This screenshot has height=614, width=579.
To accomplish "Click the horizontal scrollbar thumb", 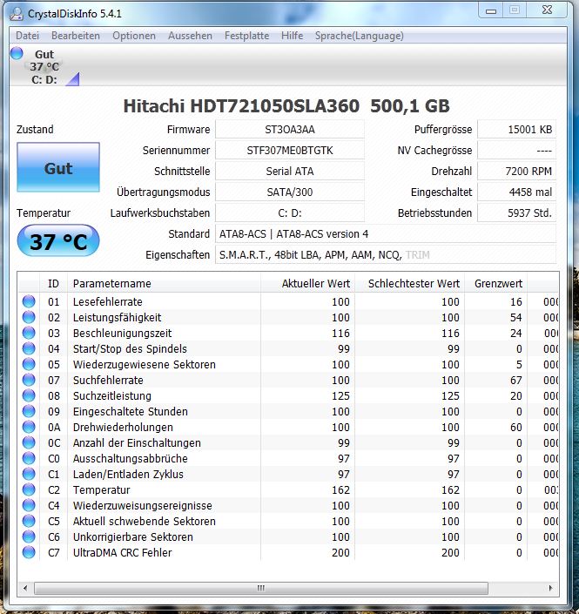I will pos(261,588).
